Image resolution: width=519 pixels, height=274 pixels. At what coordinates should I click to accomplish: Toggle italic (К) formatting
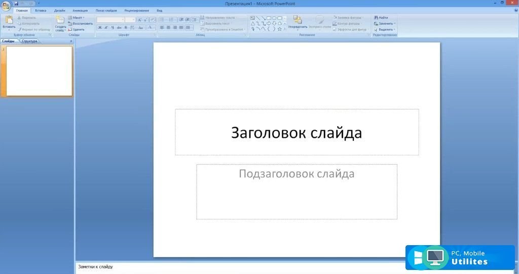tap(106, 27)
